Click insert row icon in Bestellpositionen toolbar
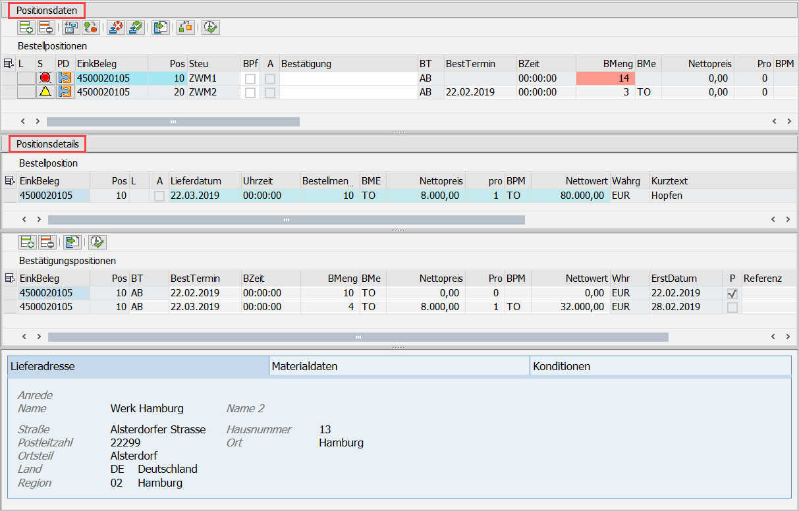 26,27
